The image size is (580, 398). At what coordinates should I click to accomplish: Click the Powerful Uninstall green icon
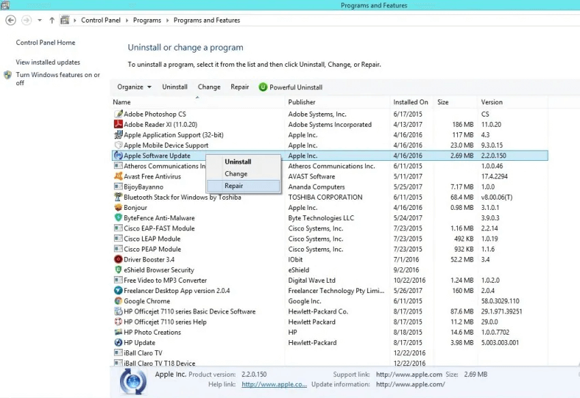(263, 87)
